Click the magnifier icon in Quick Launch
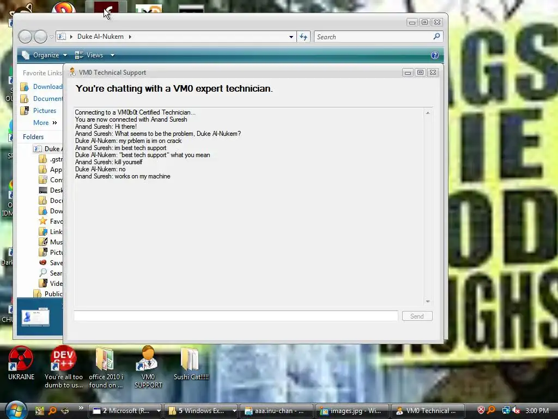Image resolution: width=558 pixels, height=419 pixels. [x=52, y=410]
